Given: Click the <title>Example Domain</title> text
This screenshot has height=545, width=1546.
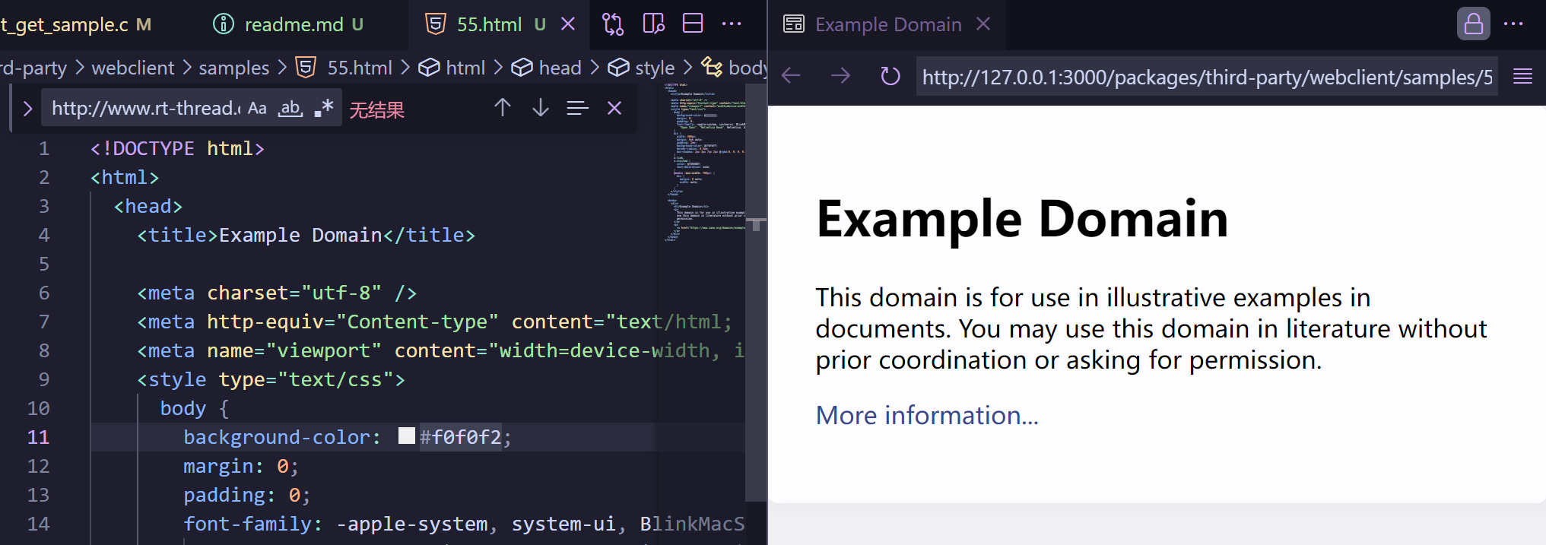Looking at the screenshot, I should click(306, 235).
